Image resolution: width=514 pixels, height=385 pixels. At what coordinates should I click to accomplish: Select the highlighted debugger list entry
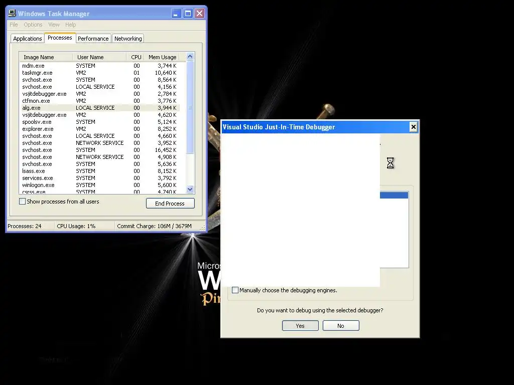click(394, 195)
